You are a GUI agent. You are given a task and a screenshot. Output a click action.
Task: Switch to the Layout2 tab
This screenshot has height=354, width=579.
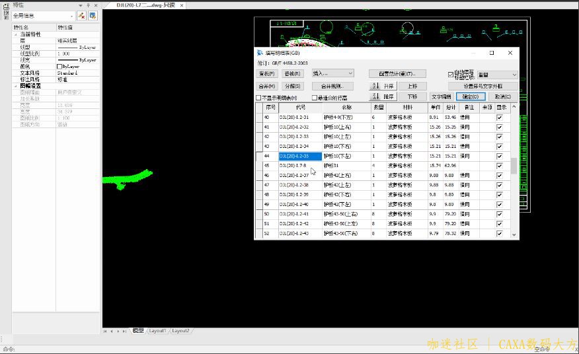pyautogui.click(x=180, y=331)
